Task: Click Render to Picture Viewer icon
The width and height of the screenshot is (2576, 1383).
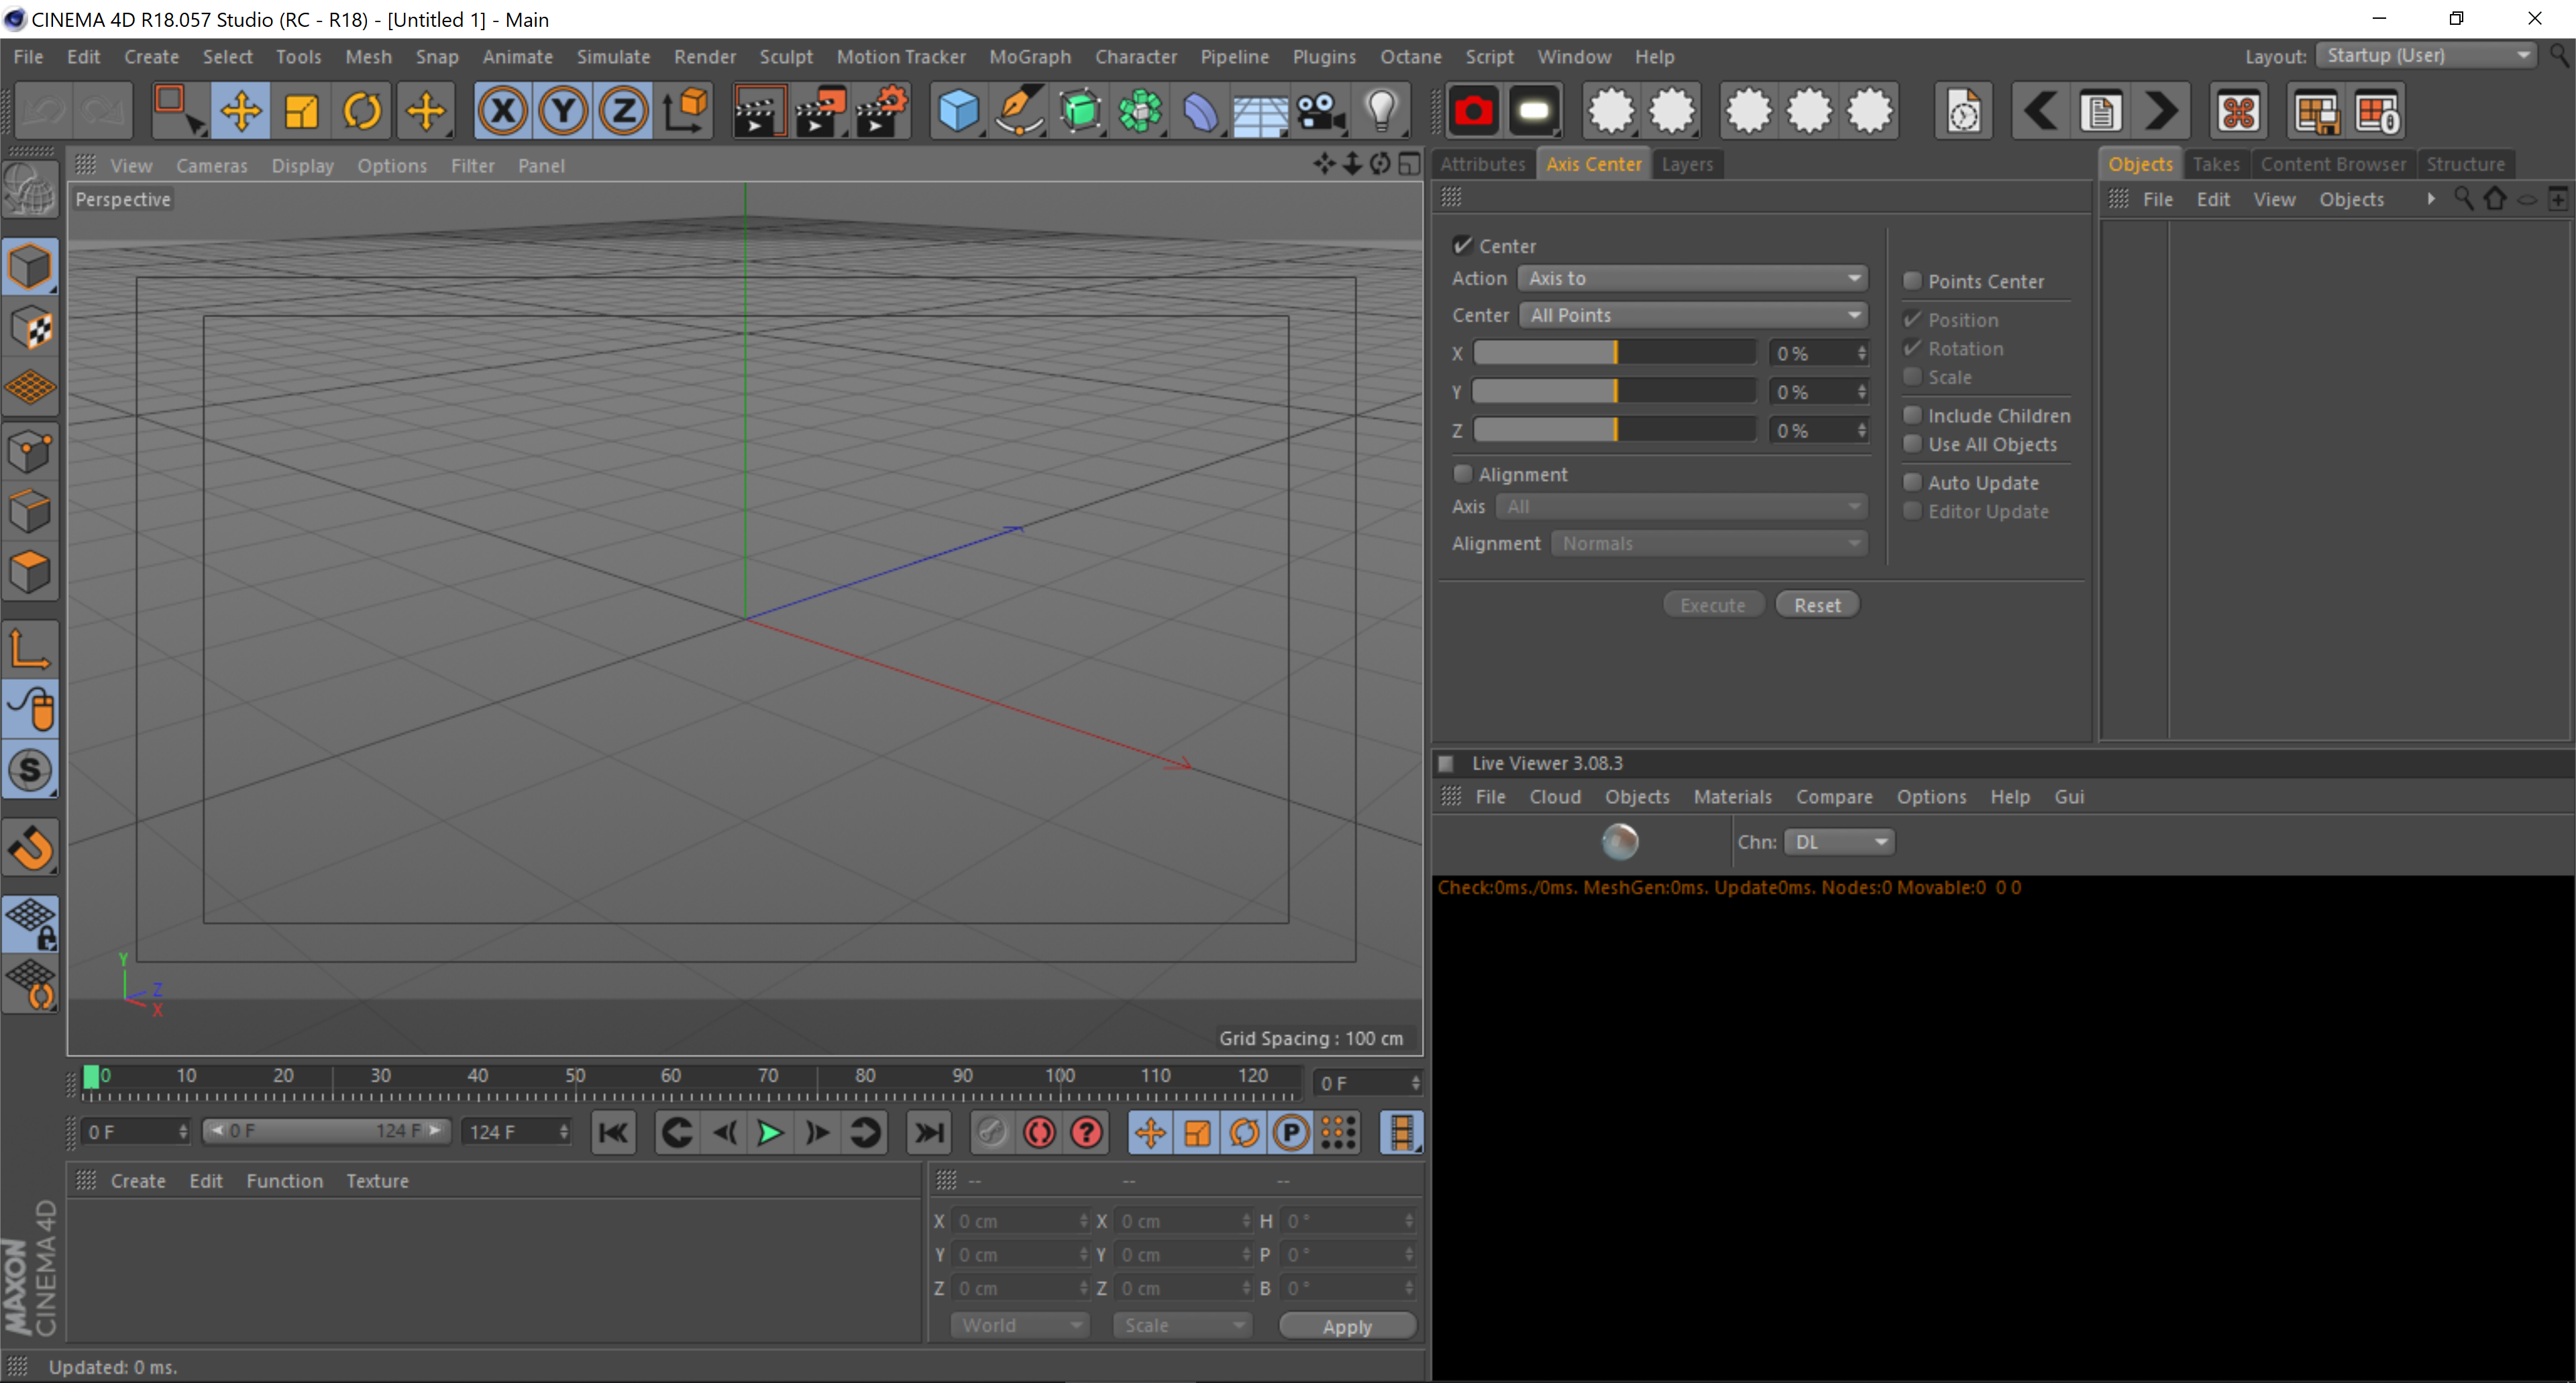Action: 820,111
